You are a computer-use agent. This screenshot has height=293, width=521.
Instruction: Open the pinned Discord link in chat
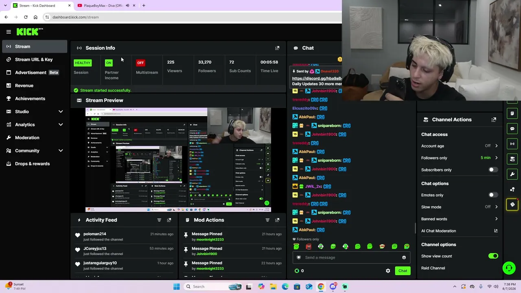[x=317, y=79]
